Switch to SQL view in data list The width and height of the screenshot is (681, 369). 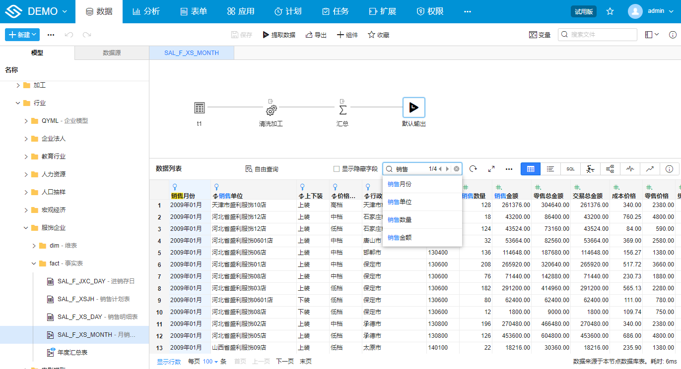570,169
